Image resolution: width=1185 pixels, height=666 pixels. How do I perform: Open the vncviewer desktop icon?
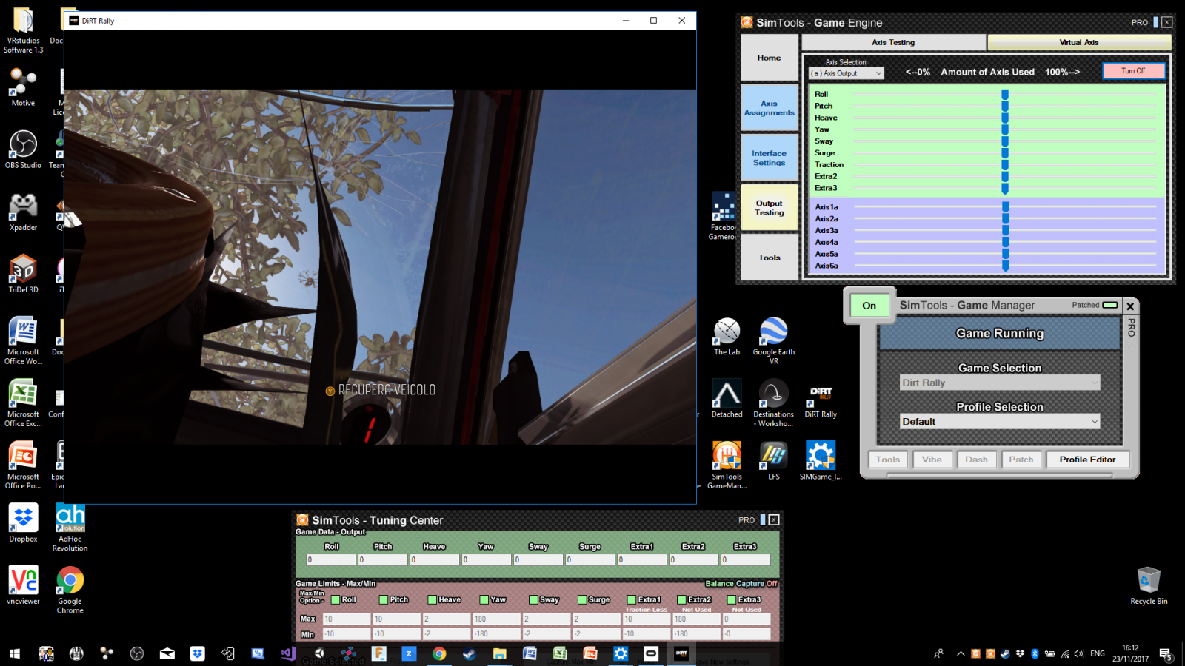click(x=23, y=581)
